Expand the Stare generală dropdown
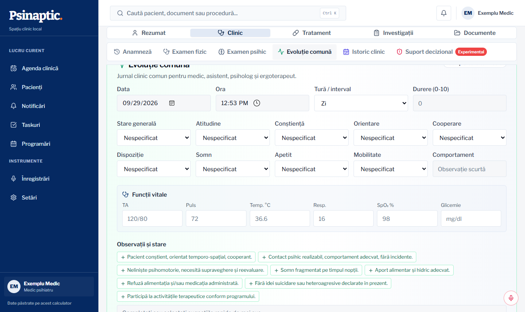 point(154,138)
